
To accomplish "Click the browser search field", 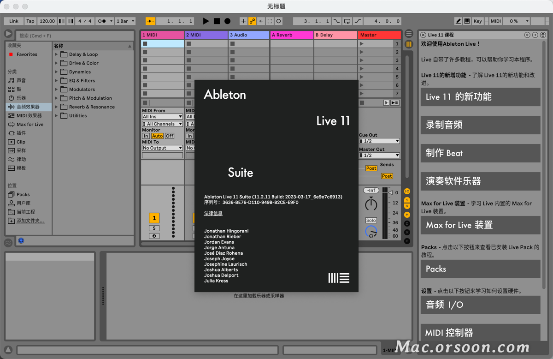I will click(75, 36).
